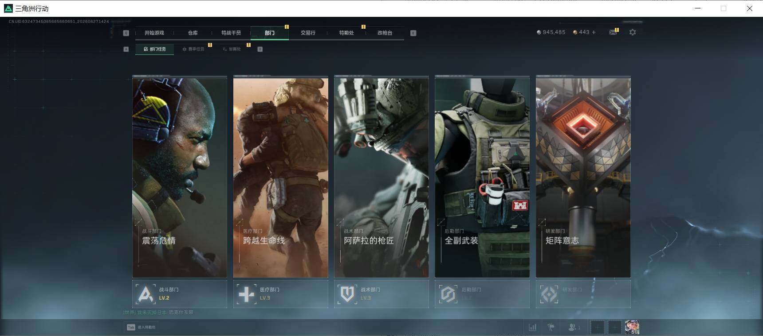The image size is (763, 336).
Task: Select the 后勤部门 button
Action: click(482, 294)
